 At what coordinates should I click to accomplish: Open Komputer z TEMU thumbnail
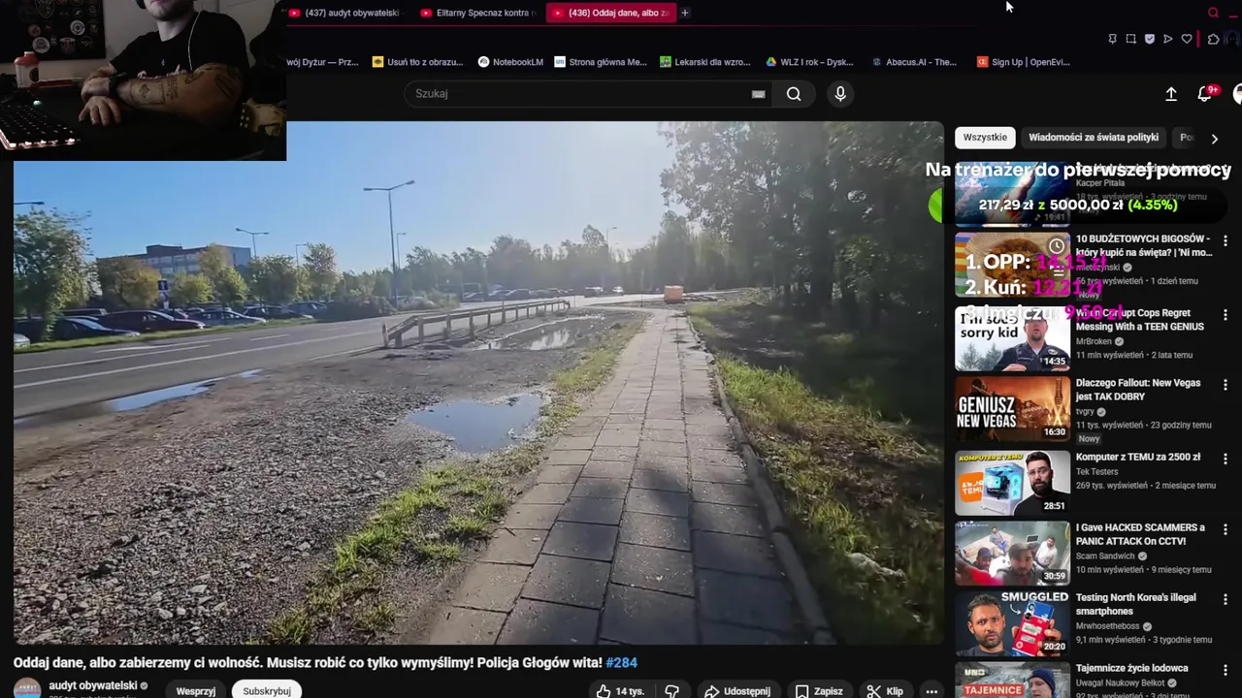tap(1012, 483)
